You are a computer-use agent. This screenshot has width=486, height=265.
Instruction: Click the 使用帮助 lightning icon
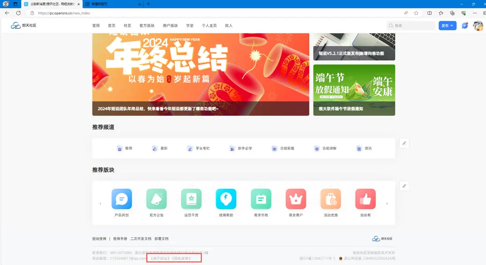(226, 199)
